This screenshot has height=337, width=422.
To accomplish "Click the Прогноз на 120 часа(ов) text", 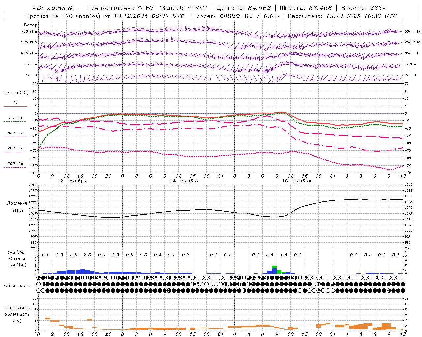I will tap(63, 16).
